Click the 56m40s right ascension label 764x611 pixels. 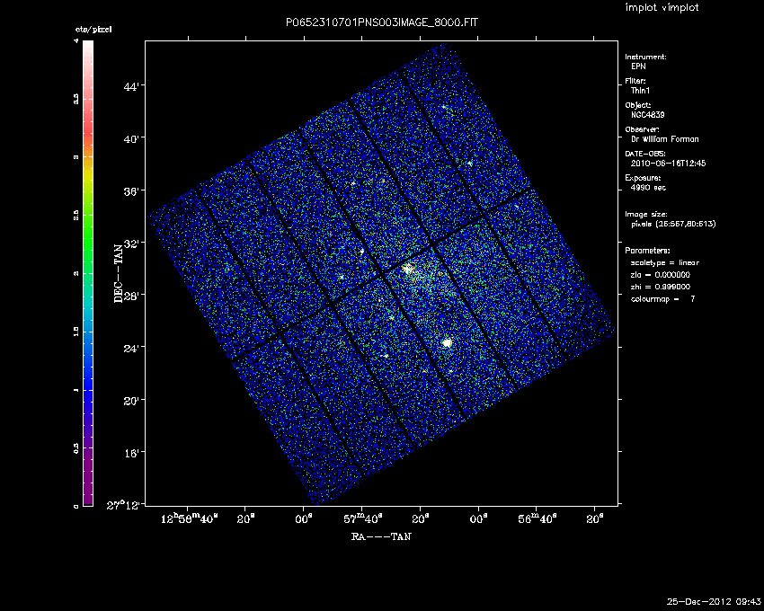click(x=537, y=518)
